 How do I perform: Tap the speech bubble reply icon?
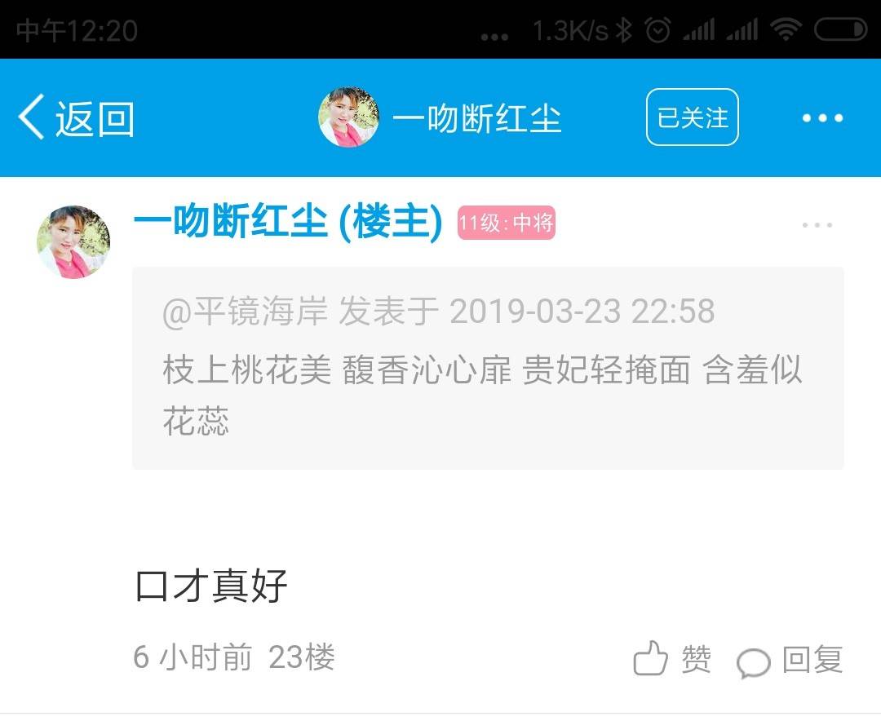754,662
